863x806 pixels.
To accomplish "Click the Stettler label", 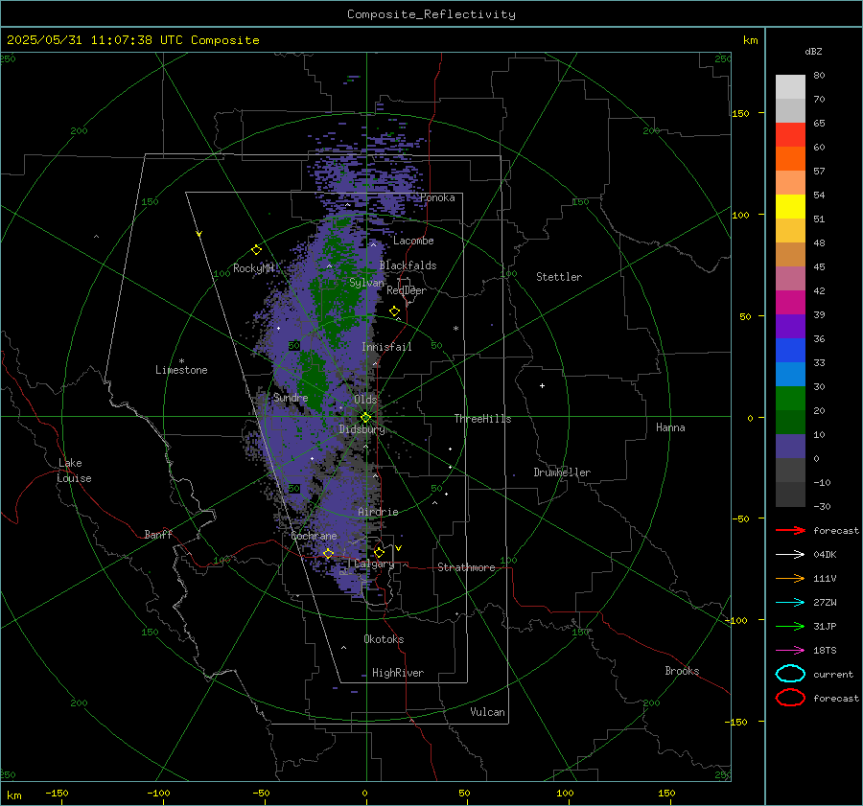I will (x=559, y=277).
